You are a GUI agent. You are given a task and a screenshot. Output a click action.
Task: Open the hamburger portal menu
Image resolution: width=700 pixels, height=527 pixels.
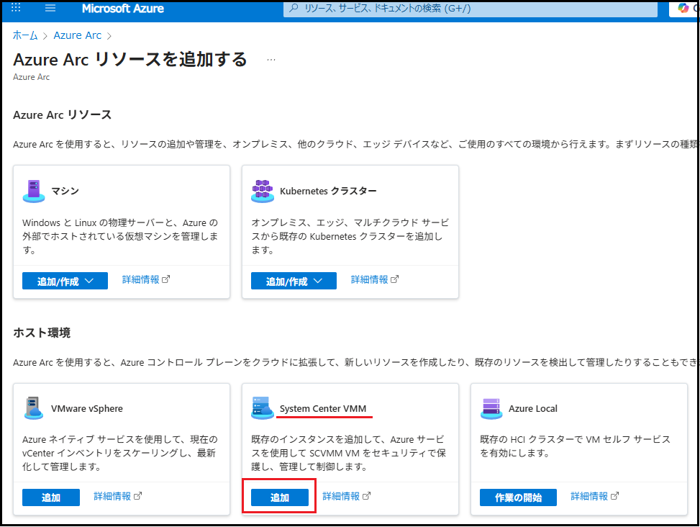(50, 8)
